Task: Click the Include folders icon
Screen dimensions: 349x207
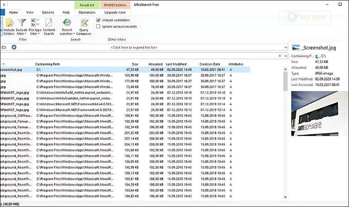Action: tap(9, 27)
